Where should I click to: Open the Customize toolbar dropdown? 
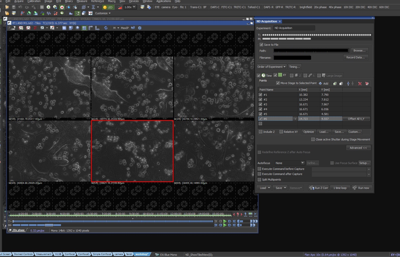(x=103, y=13)
